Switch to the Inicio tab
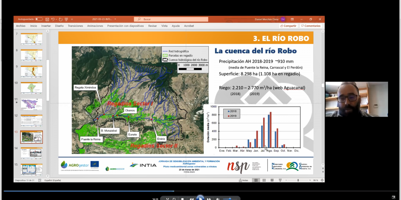Image resolution: width=401 pixels, height=200 pixels. coord(34,26)
